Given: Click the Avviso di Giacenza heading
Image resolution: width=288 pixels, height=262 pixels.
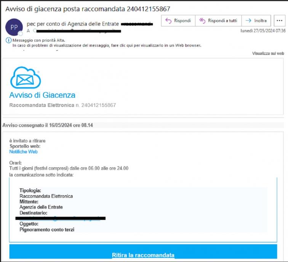Looking at the screenshot, I should [42, 95].
